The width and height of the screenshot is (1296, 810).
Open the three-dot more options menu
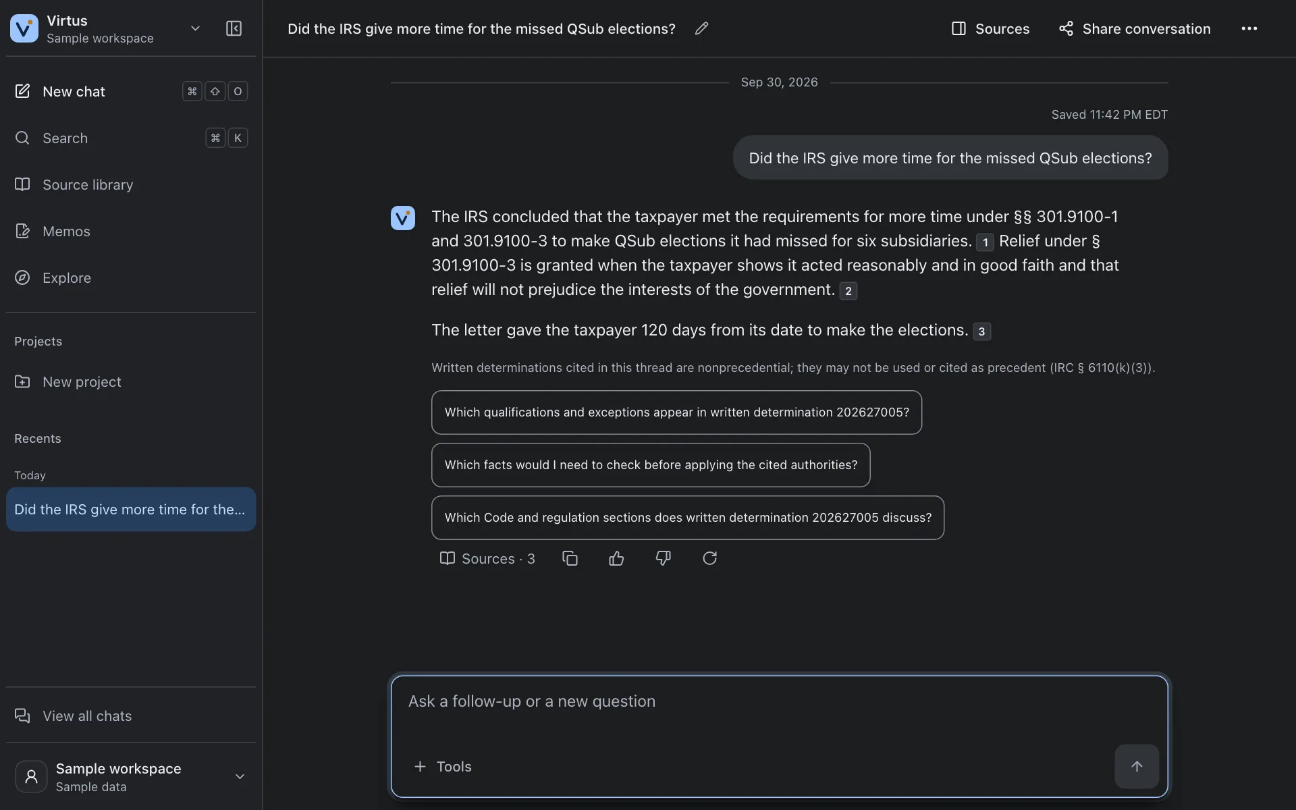[1249, 28]
